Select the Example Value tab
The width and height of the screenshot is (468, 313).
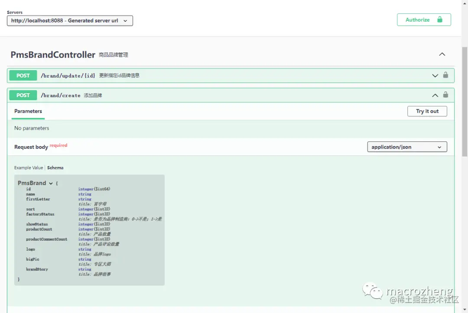tap(28, 167)
